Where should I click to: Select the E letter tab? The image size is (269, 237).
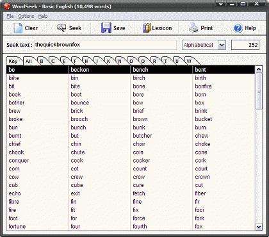coord(64,61)
